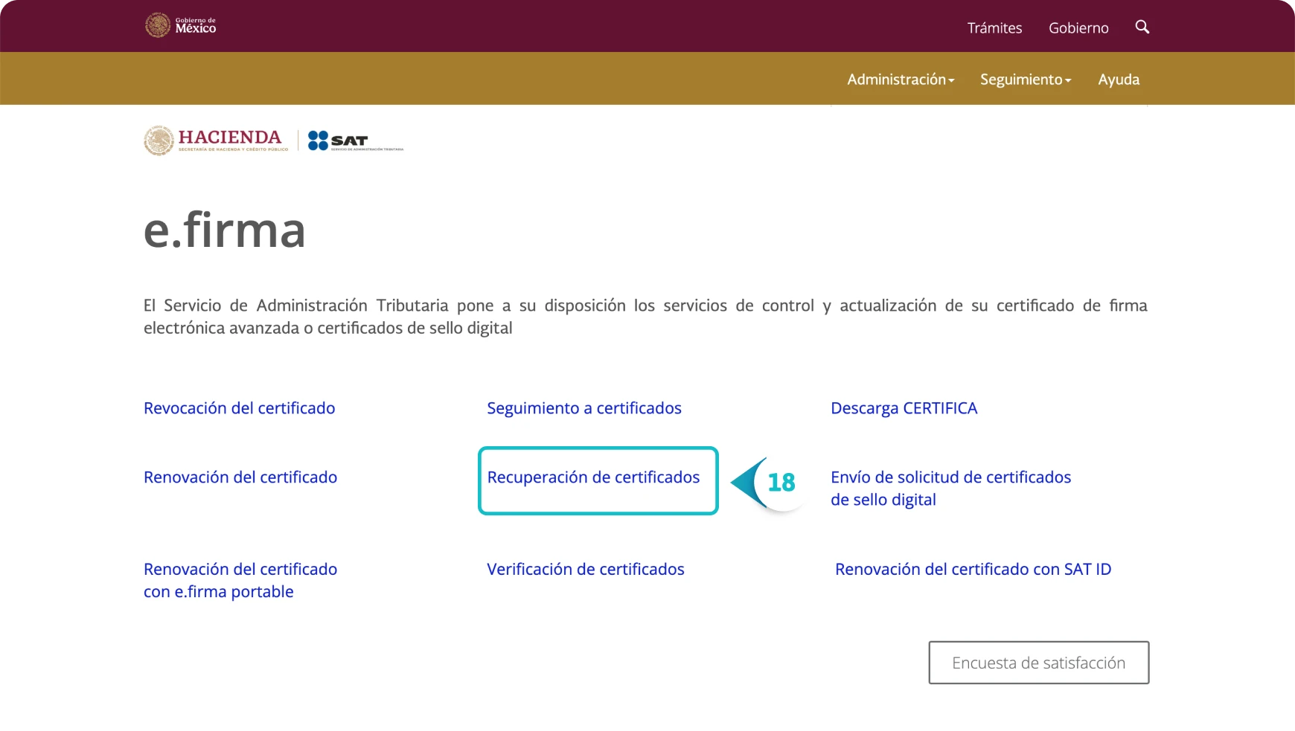Click the step 18 arrow marker
The height and width of the screenshot is (731, 1295).
click(x=770, y=483)
